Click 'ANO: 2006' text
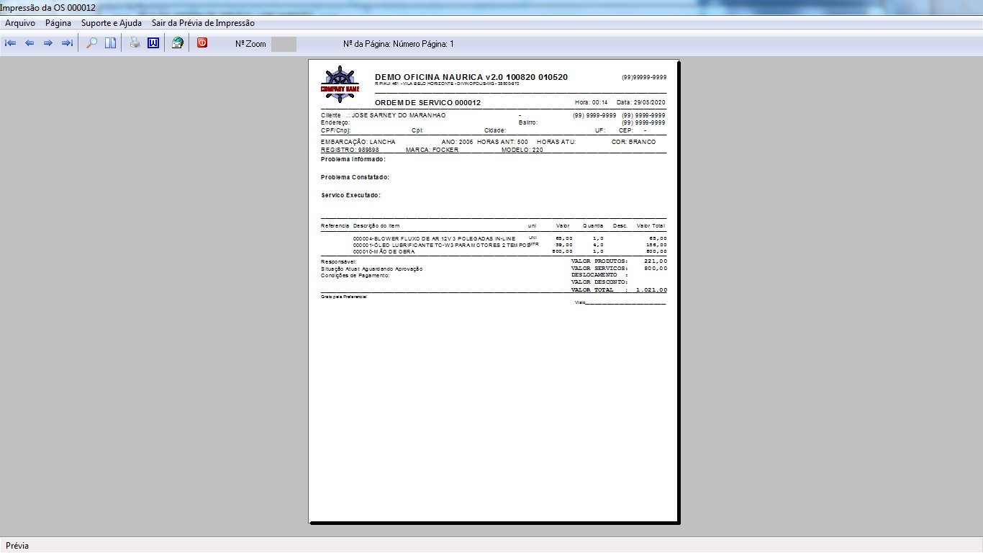This screenshot has width=983, height=553. (457, 142)
